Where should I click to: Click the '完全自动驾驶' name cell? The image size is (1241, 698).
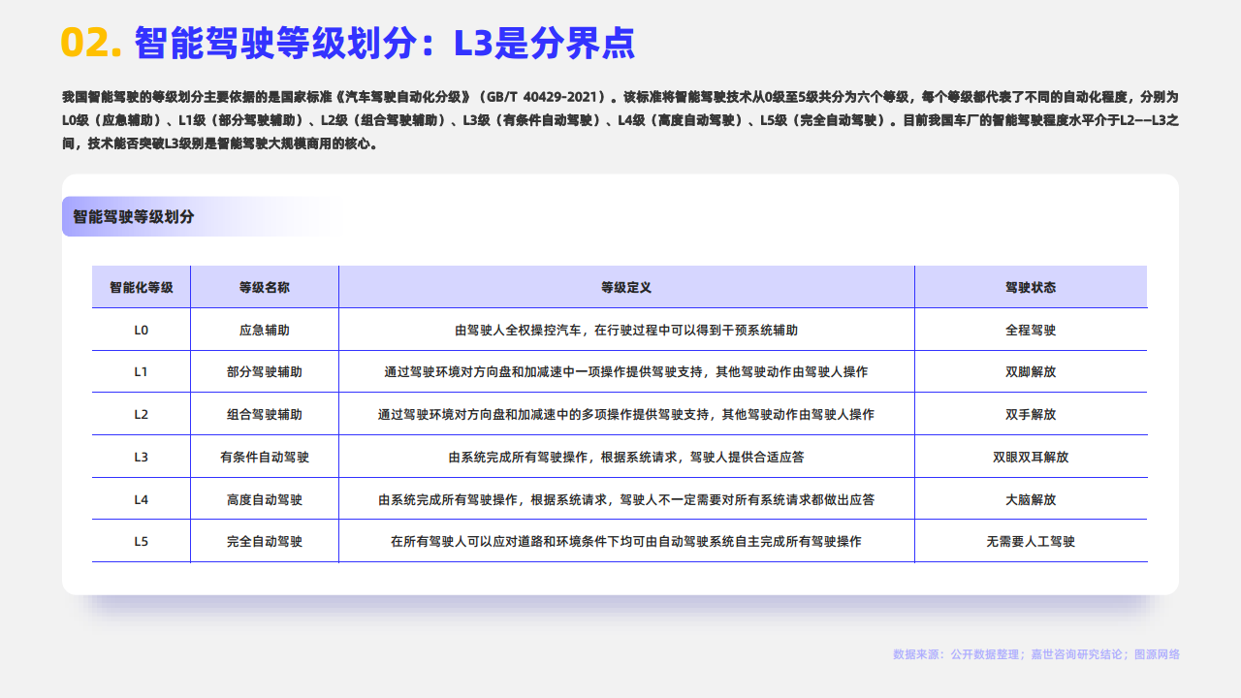(x=265, y=542)
